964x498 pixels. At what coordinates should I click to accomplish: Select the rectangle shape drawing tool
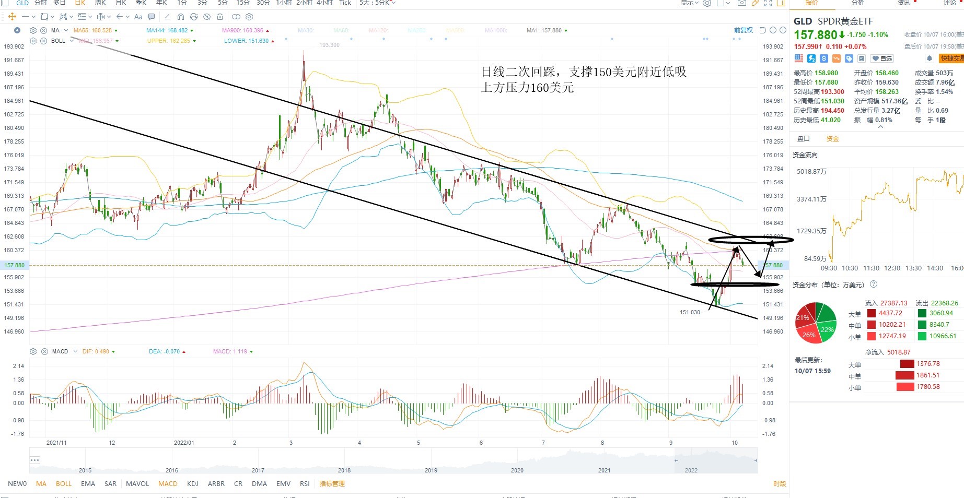[x=44, y=17]
